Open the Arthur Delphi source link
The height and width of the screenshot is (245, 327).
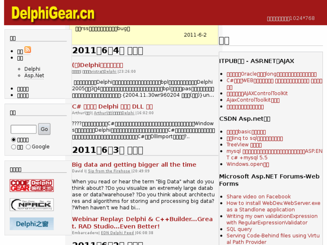pyautogui.click(x=114, y=113)
